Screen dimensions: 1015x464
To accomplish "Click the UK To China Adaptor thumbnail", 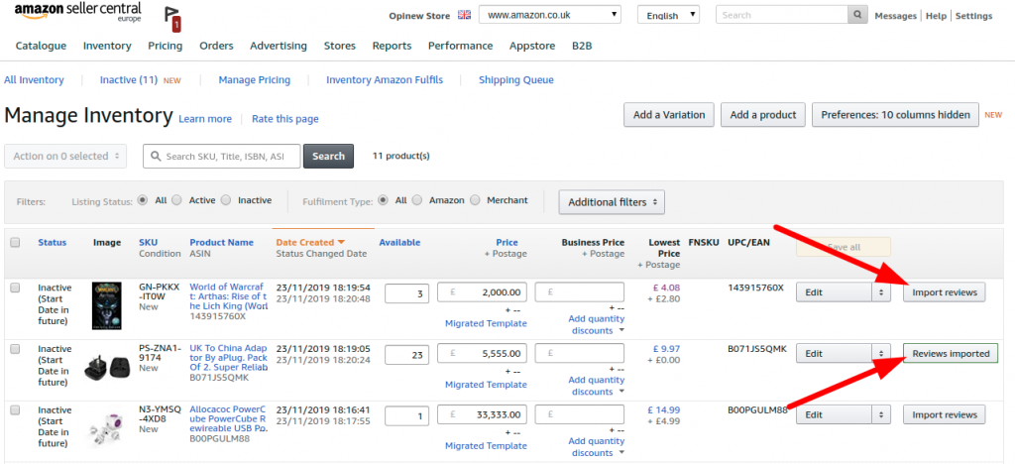I will coord(105,368).
